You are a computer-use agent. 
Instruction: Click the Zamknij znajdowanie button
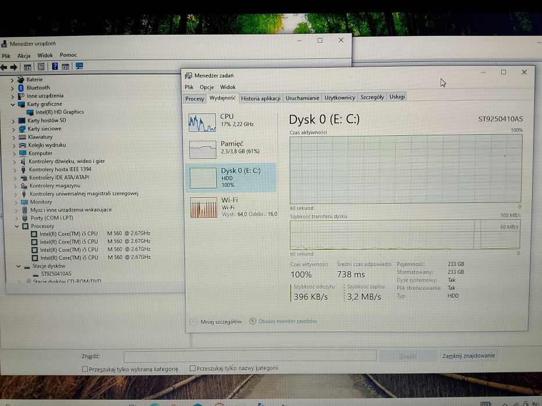pos(468,356)
